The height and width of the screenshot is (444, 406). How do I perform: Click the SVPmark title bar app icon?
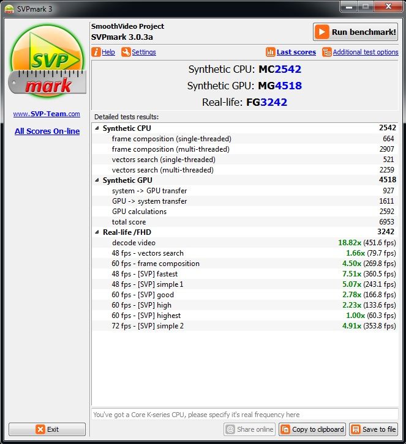pyautogui.click(x=9, y=9)
